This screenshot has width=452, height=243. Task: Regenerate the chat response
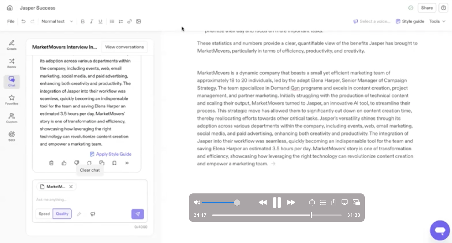click(x=89, y=163)
